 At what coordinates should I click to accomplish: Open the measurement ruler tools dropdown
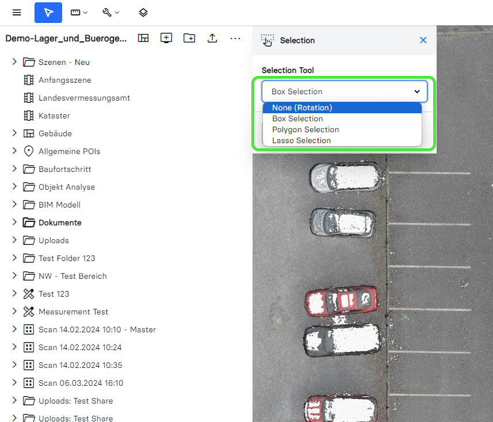pyautogui.click(x=79, y=13)
